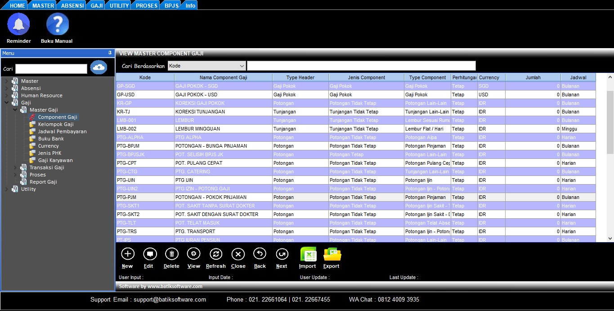
Task: Click the table vertical scrollbar down arrow
Action: (610, 239)
